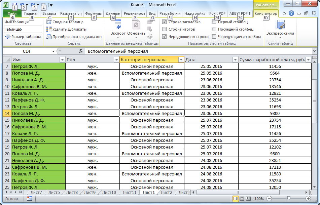
Task: Click the fx insert function icon
Action: point(81,51)
